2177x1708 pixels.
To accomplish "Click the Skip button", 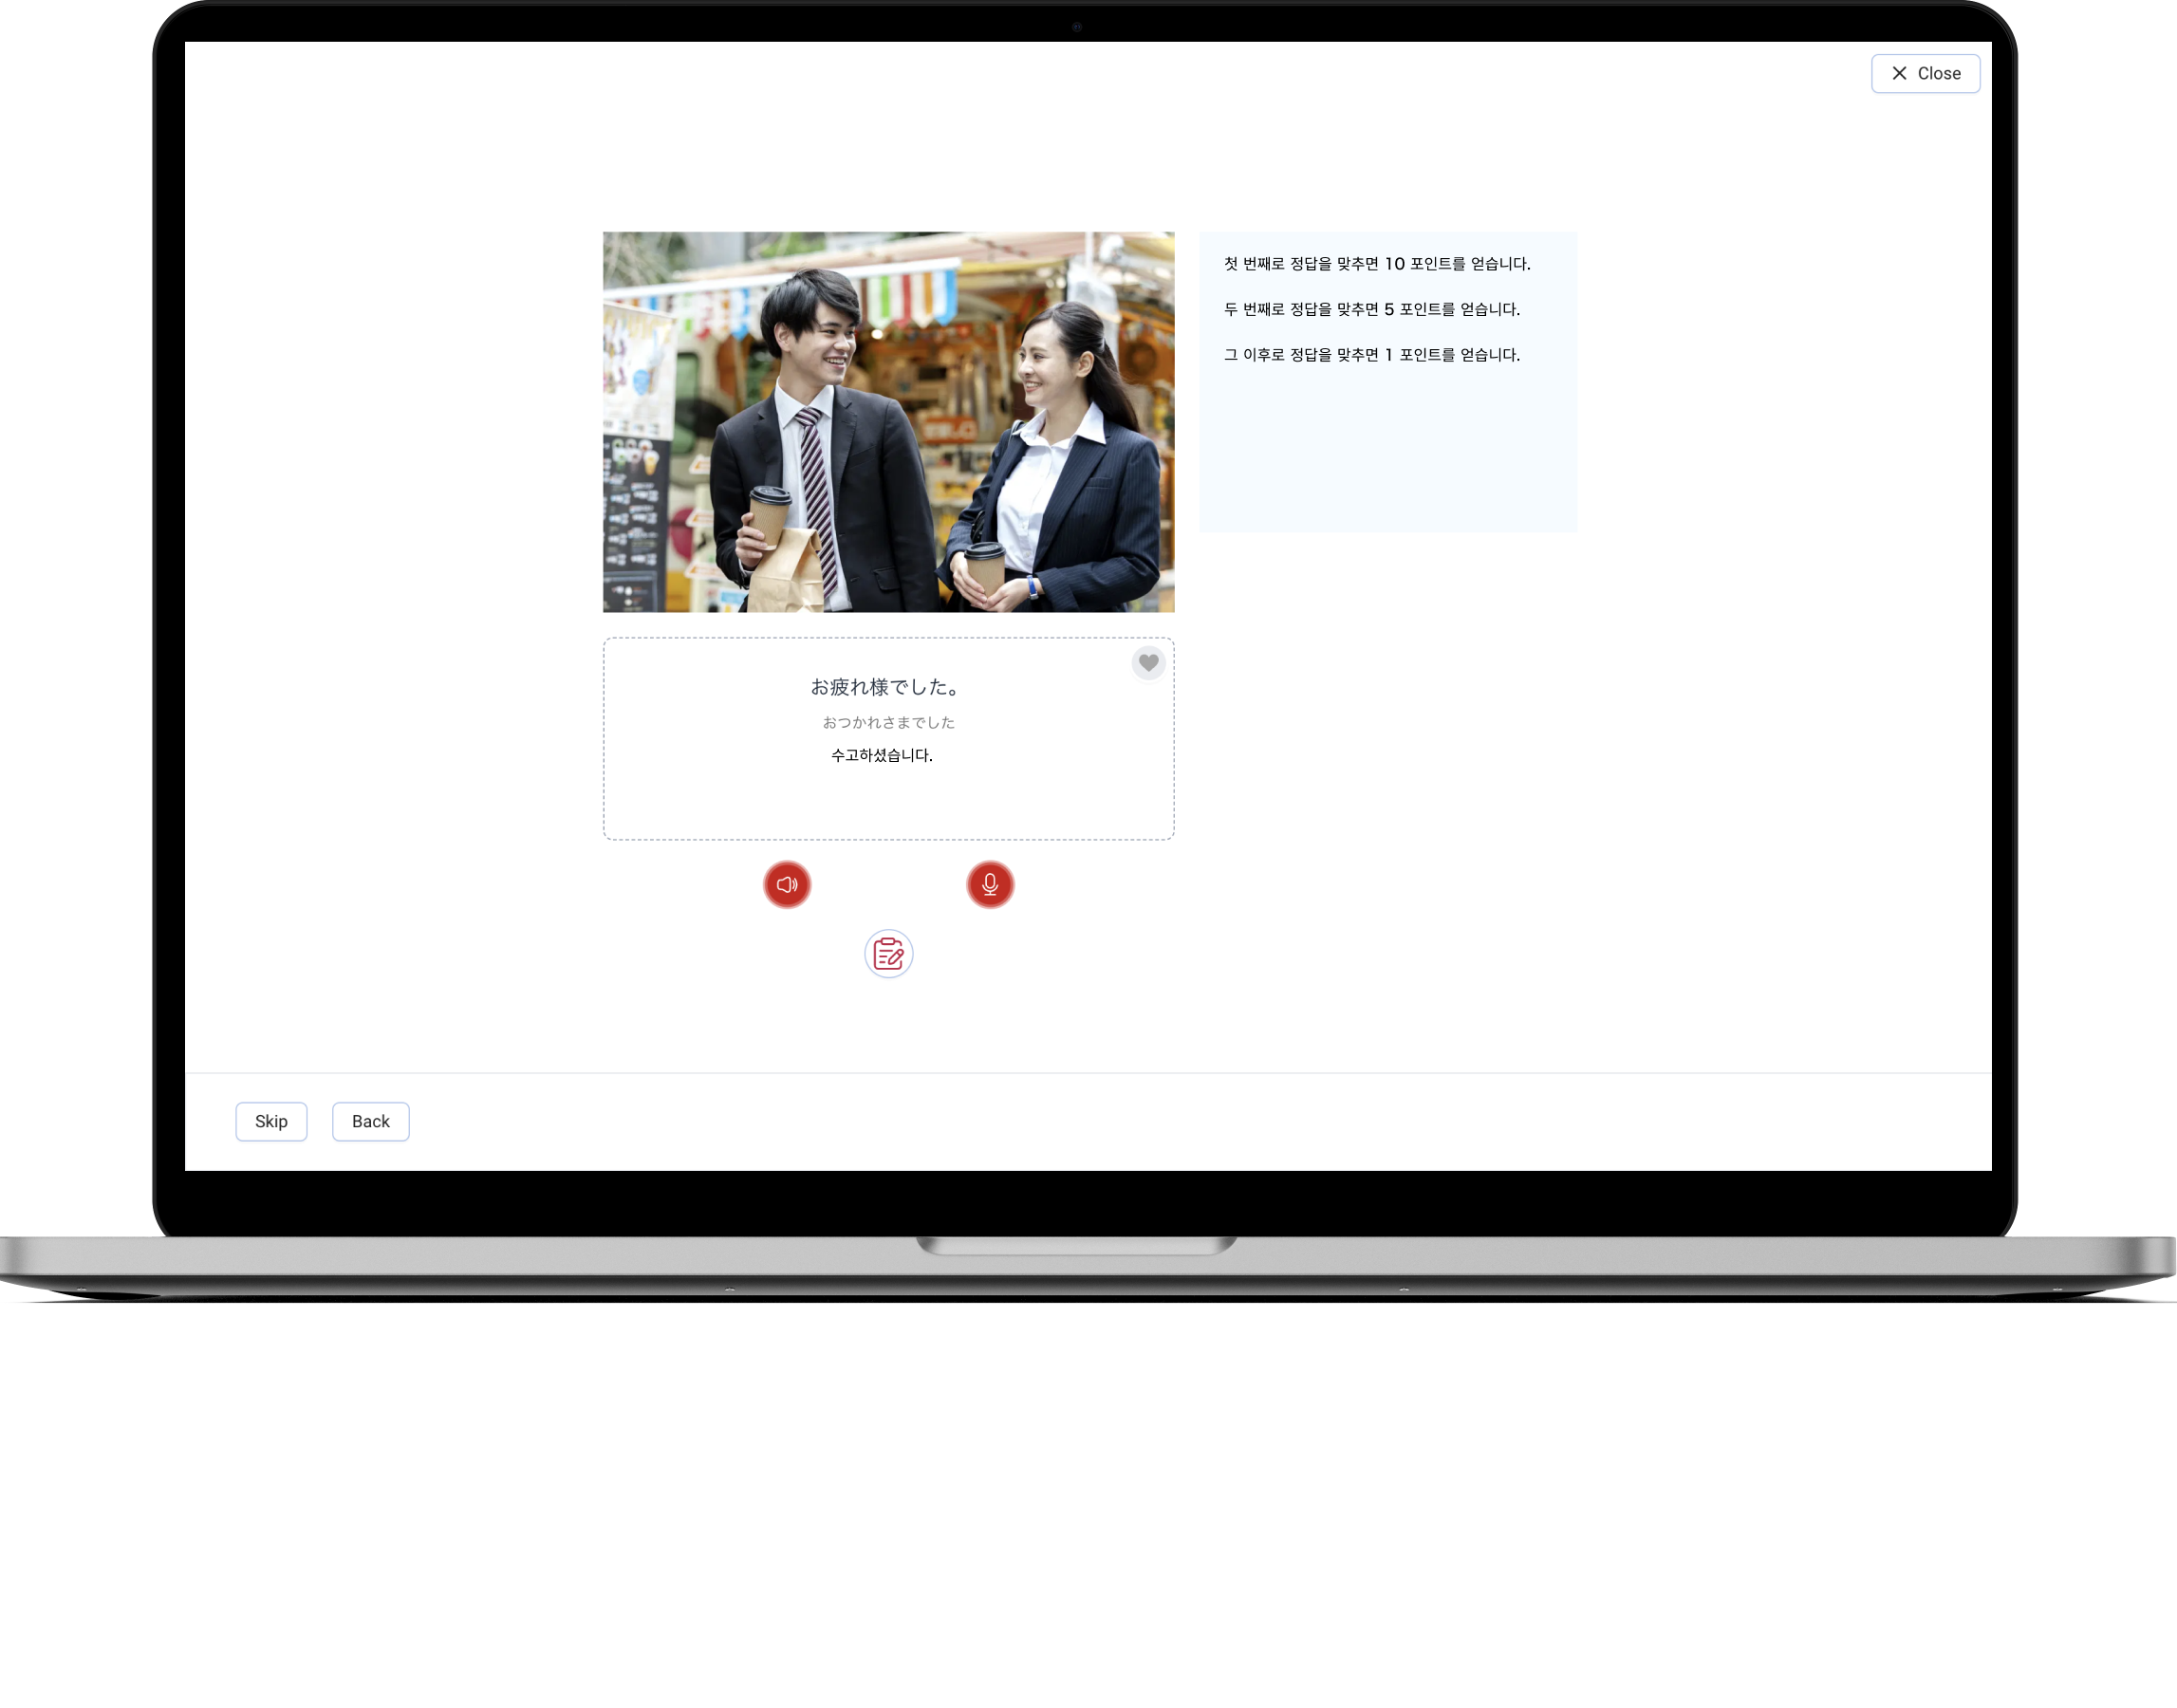I will [271, 1121].
